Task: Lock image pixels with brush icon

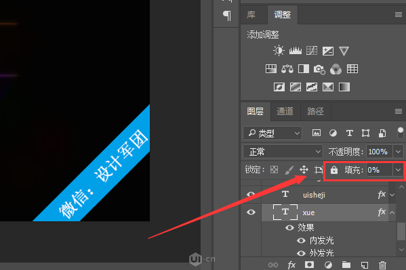Action: [x=289, y=170]
